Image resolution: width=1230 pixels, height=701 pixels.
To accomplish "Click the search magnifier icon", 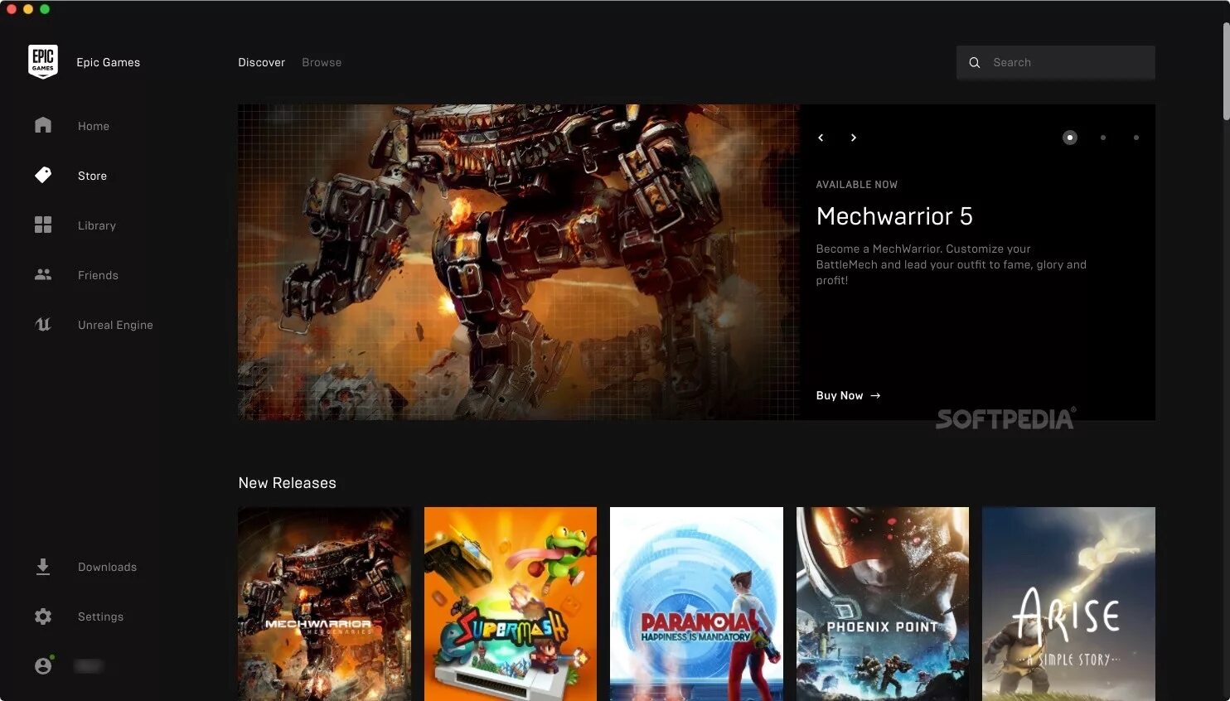I will 975,63.
